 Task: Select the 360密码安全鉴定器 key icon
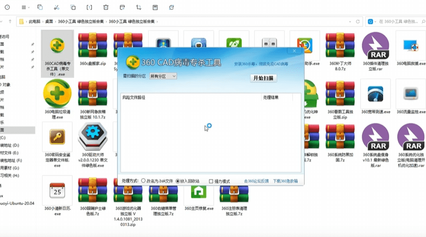coord(57,136)
